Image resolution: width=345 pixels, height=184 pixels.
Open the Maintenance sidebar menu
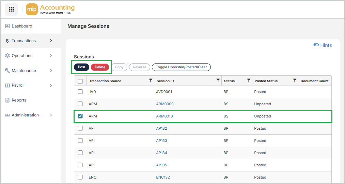(23, 71)
